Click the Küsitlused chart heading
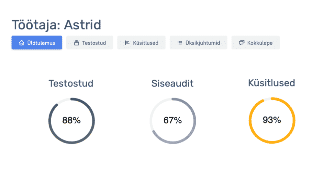 tap(271, 83)
